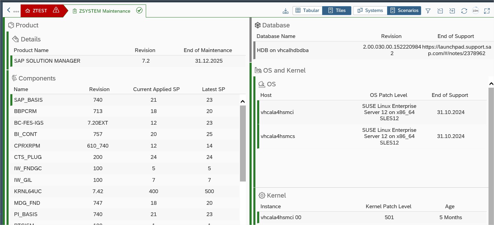Expand the breadcrumb overflow ellipsis

pos(16,11)
